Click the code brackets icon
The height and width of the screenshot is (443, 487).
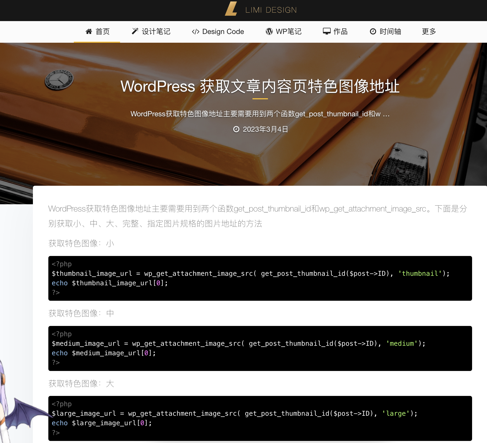[195, 31]
